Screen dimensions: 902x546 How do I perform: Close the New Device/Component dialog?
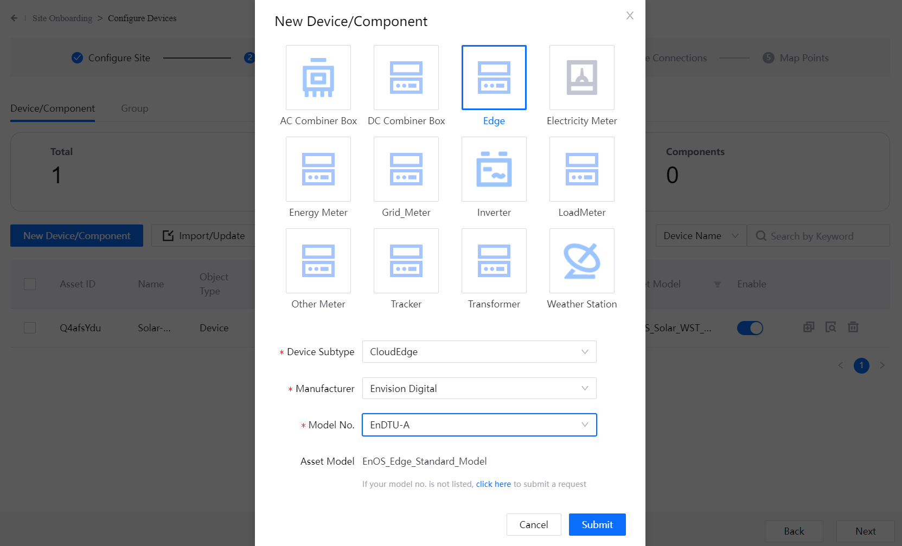coord(630,16)
